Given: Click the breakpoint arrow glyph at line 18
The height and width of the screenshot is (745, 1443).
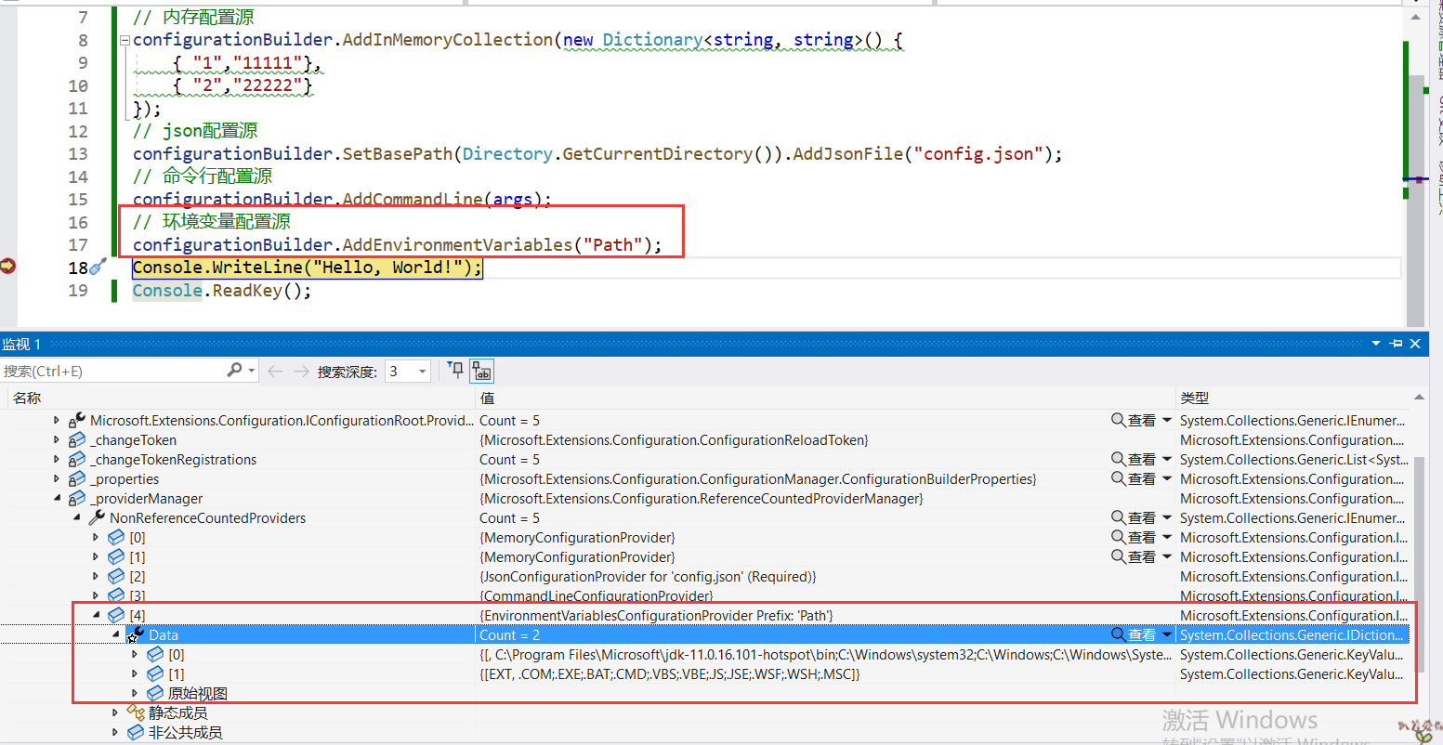Looking at the screenshot, I should pyautogui.click(x=8, y=267).
